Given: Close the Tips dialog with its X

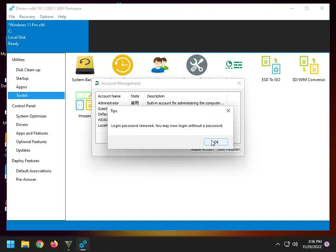Looking at the screenshot, I should [x=228, y=111].
